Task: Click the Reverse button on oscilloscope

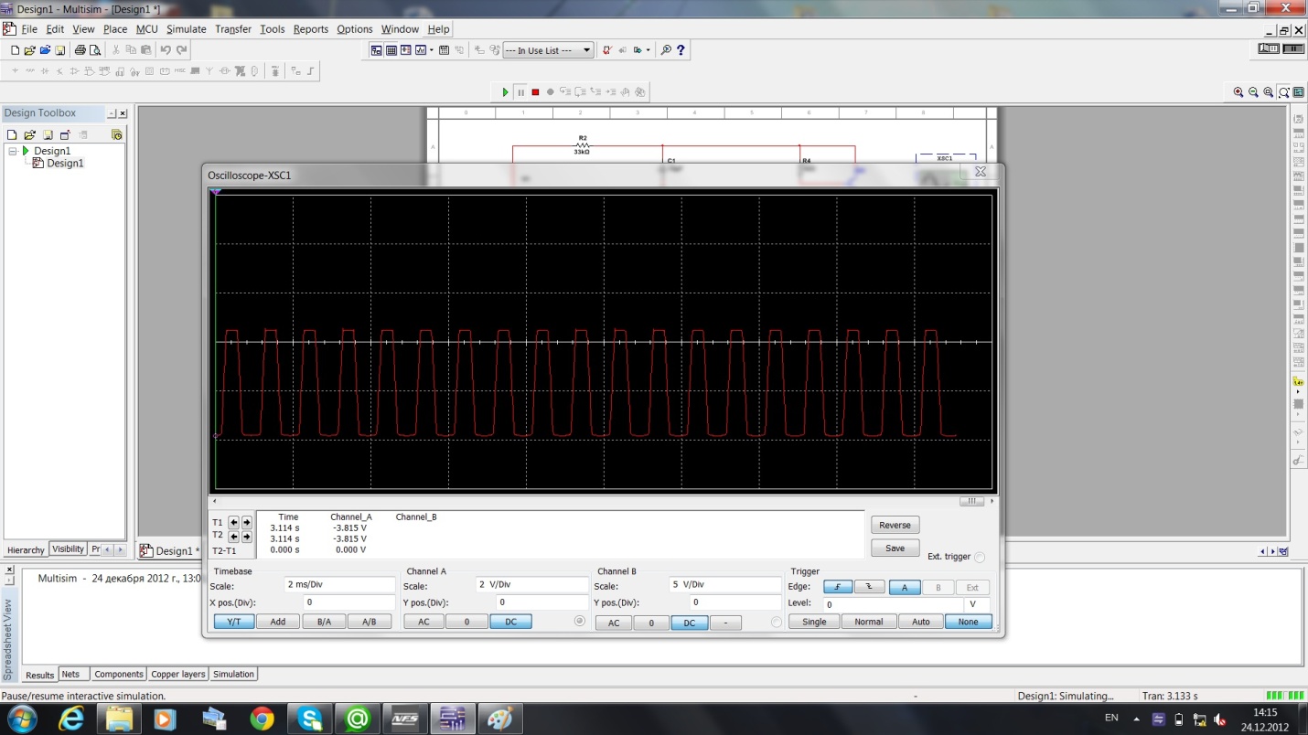Action: click(x=895, y=525)
